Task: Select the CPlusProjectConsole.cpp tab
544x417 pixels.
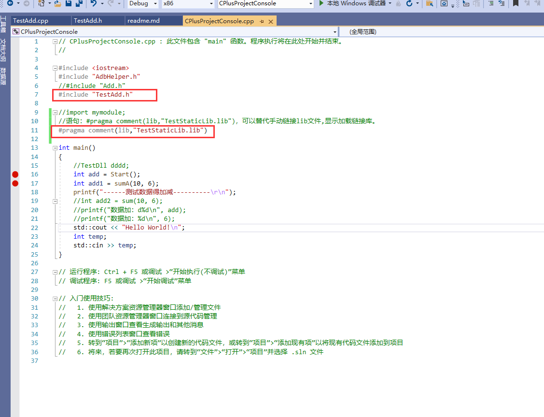Action: click(219, 21)
